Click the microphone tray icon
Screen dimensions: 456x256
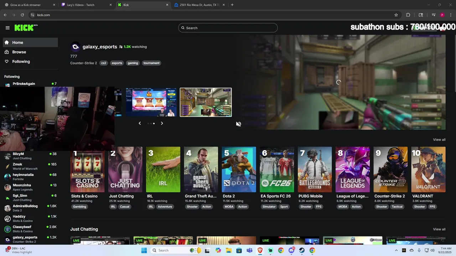(x=419, y=250)
